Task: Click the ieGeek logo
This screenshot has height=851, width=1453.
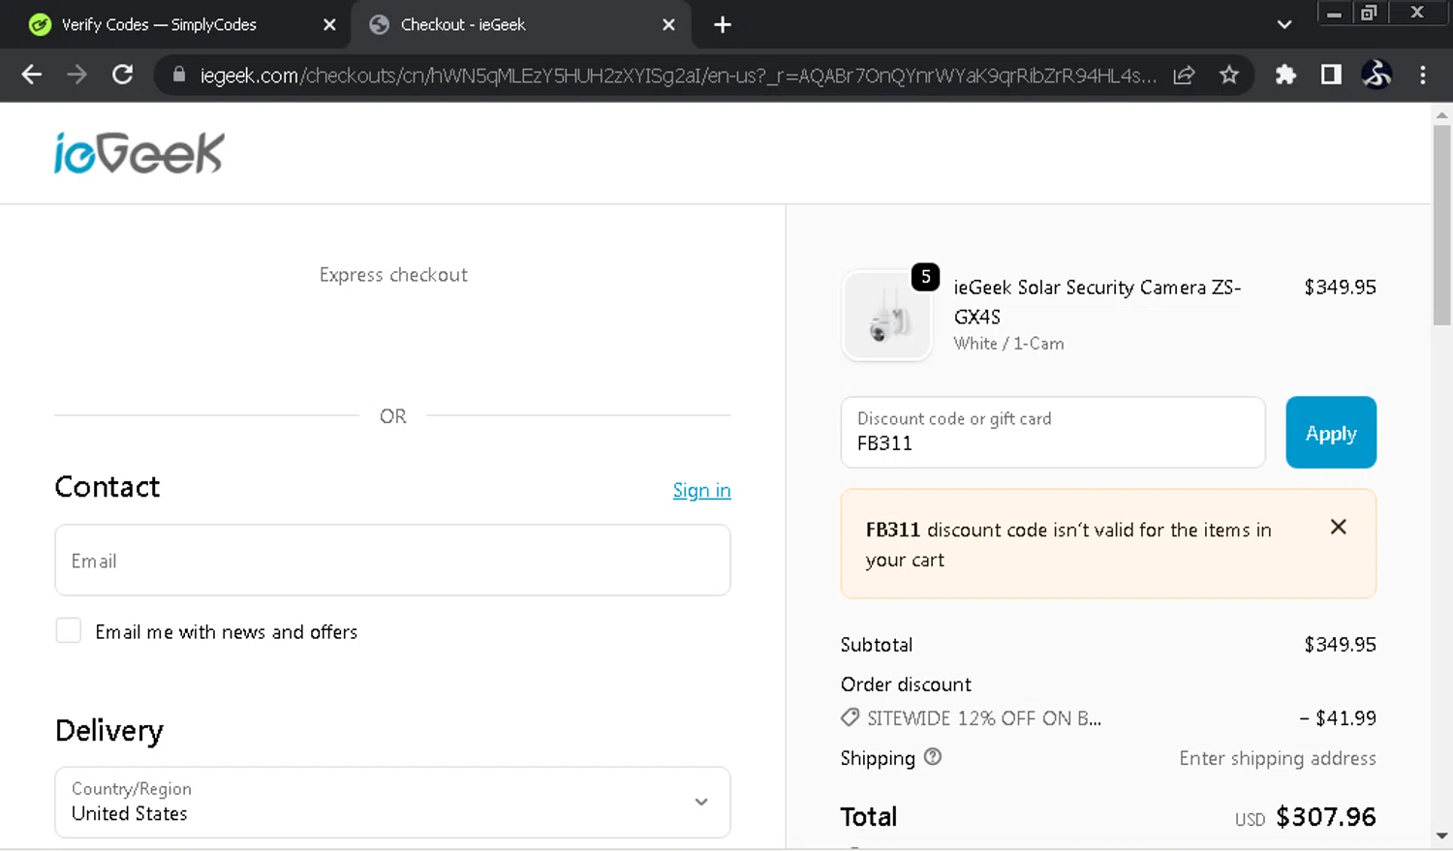Action: (139, 153)
